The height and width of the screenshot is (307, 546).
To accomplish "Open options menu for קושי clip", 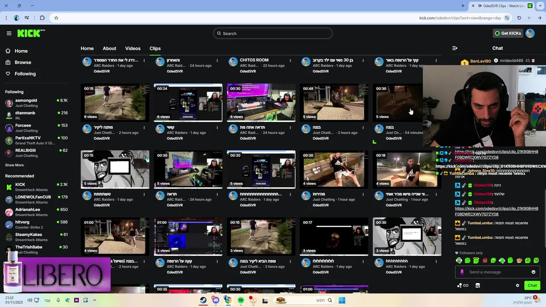I will coord(217,127).
